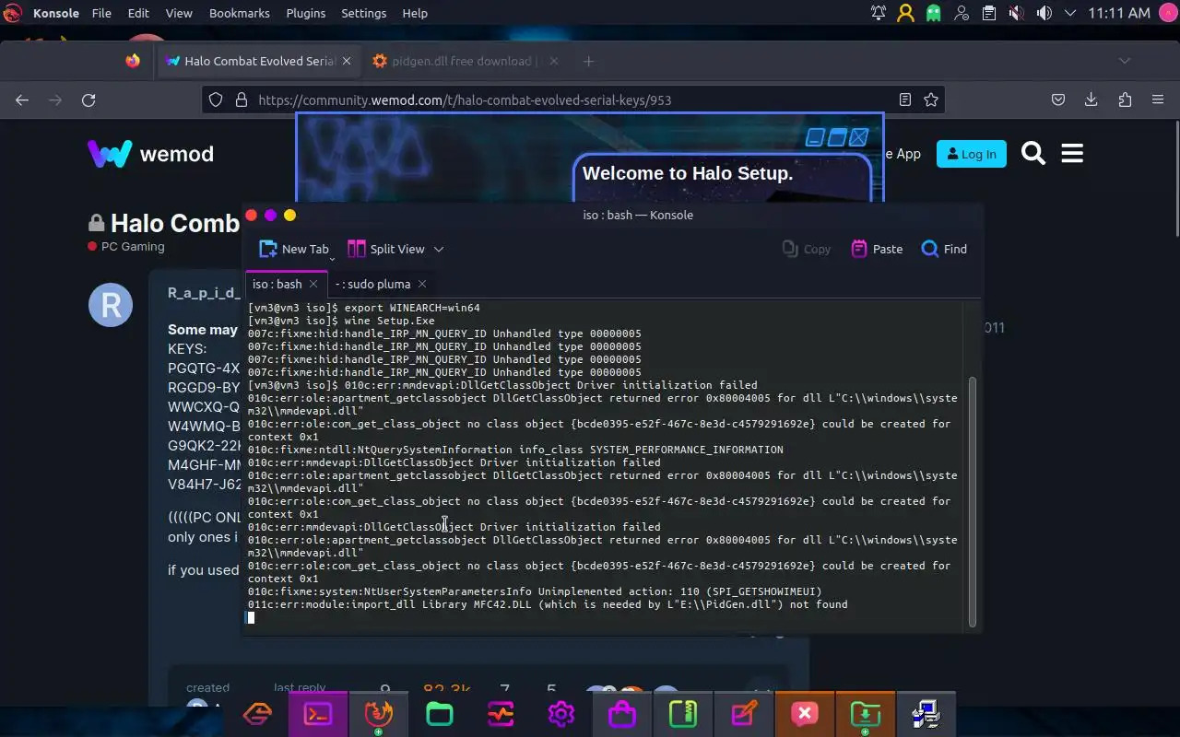Open the settings gear in the dock
The image size is (1180, 737).
click(x=561, y=714)
